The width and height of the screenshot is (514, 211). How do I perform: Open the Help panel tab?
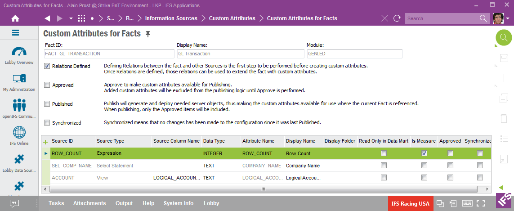coord(148,203)
